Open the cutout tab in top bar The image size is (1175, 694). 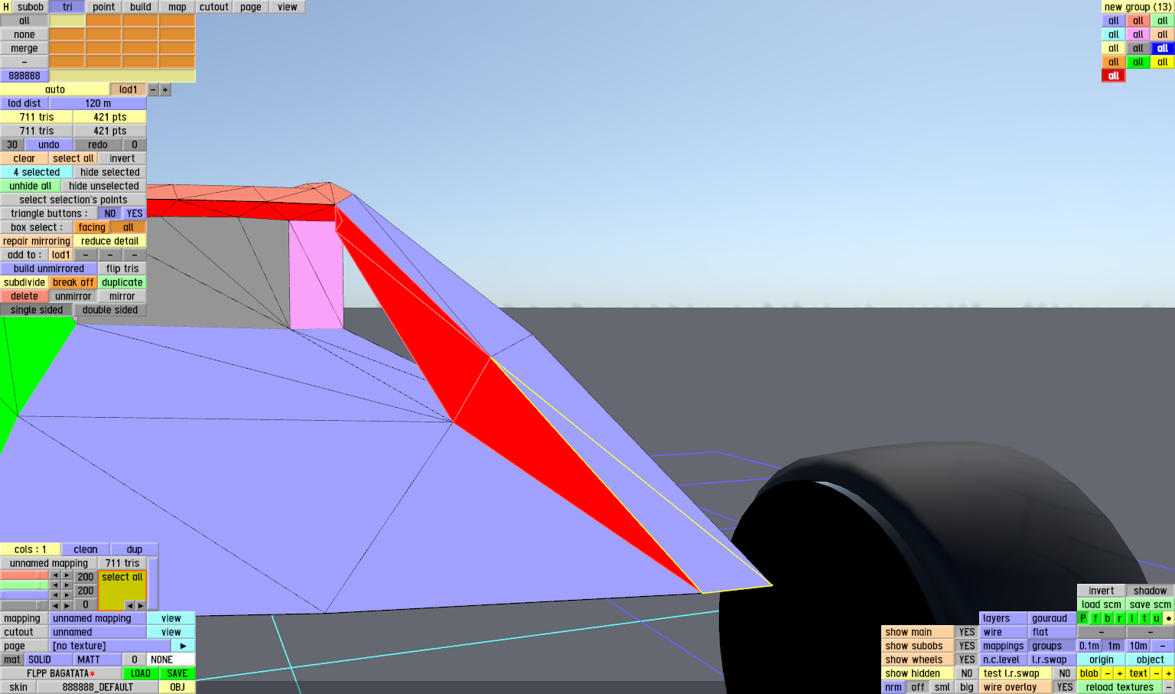pyautogui.click(x=214, y=7)
